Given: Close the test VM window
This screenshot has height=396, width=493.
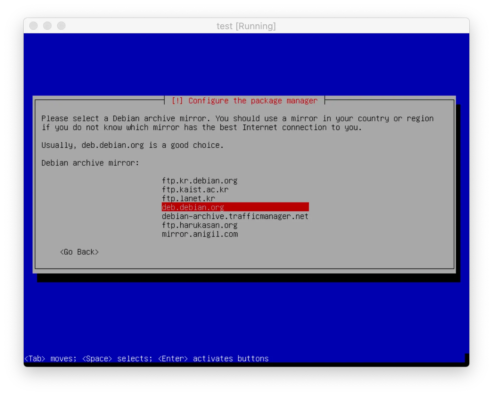Looking at the screenshot, I should [x=33, y=26].
